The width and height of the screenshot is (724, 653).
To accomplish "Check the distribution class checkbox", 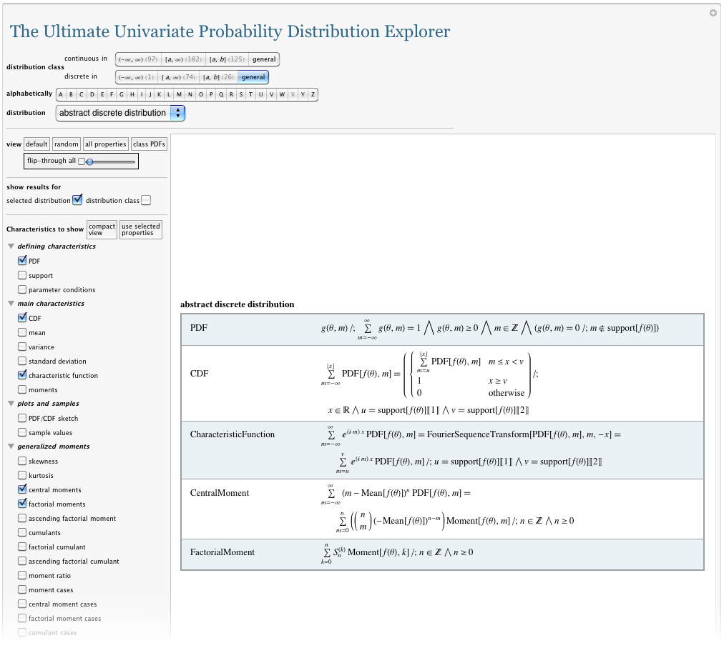I will (x=146, y=201).
